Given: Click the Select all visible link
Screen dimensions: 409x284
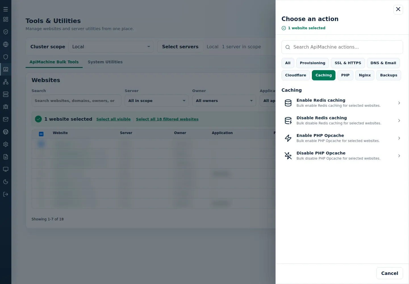Looking at the screenshot, I should pos(113,119).
